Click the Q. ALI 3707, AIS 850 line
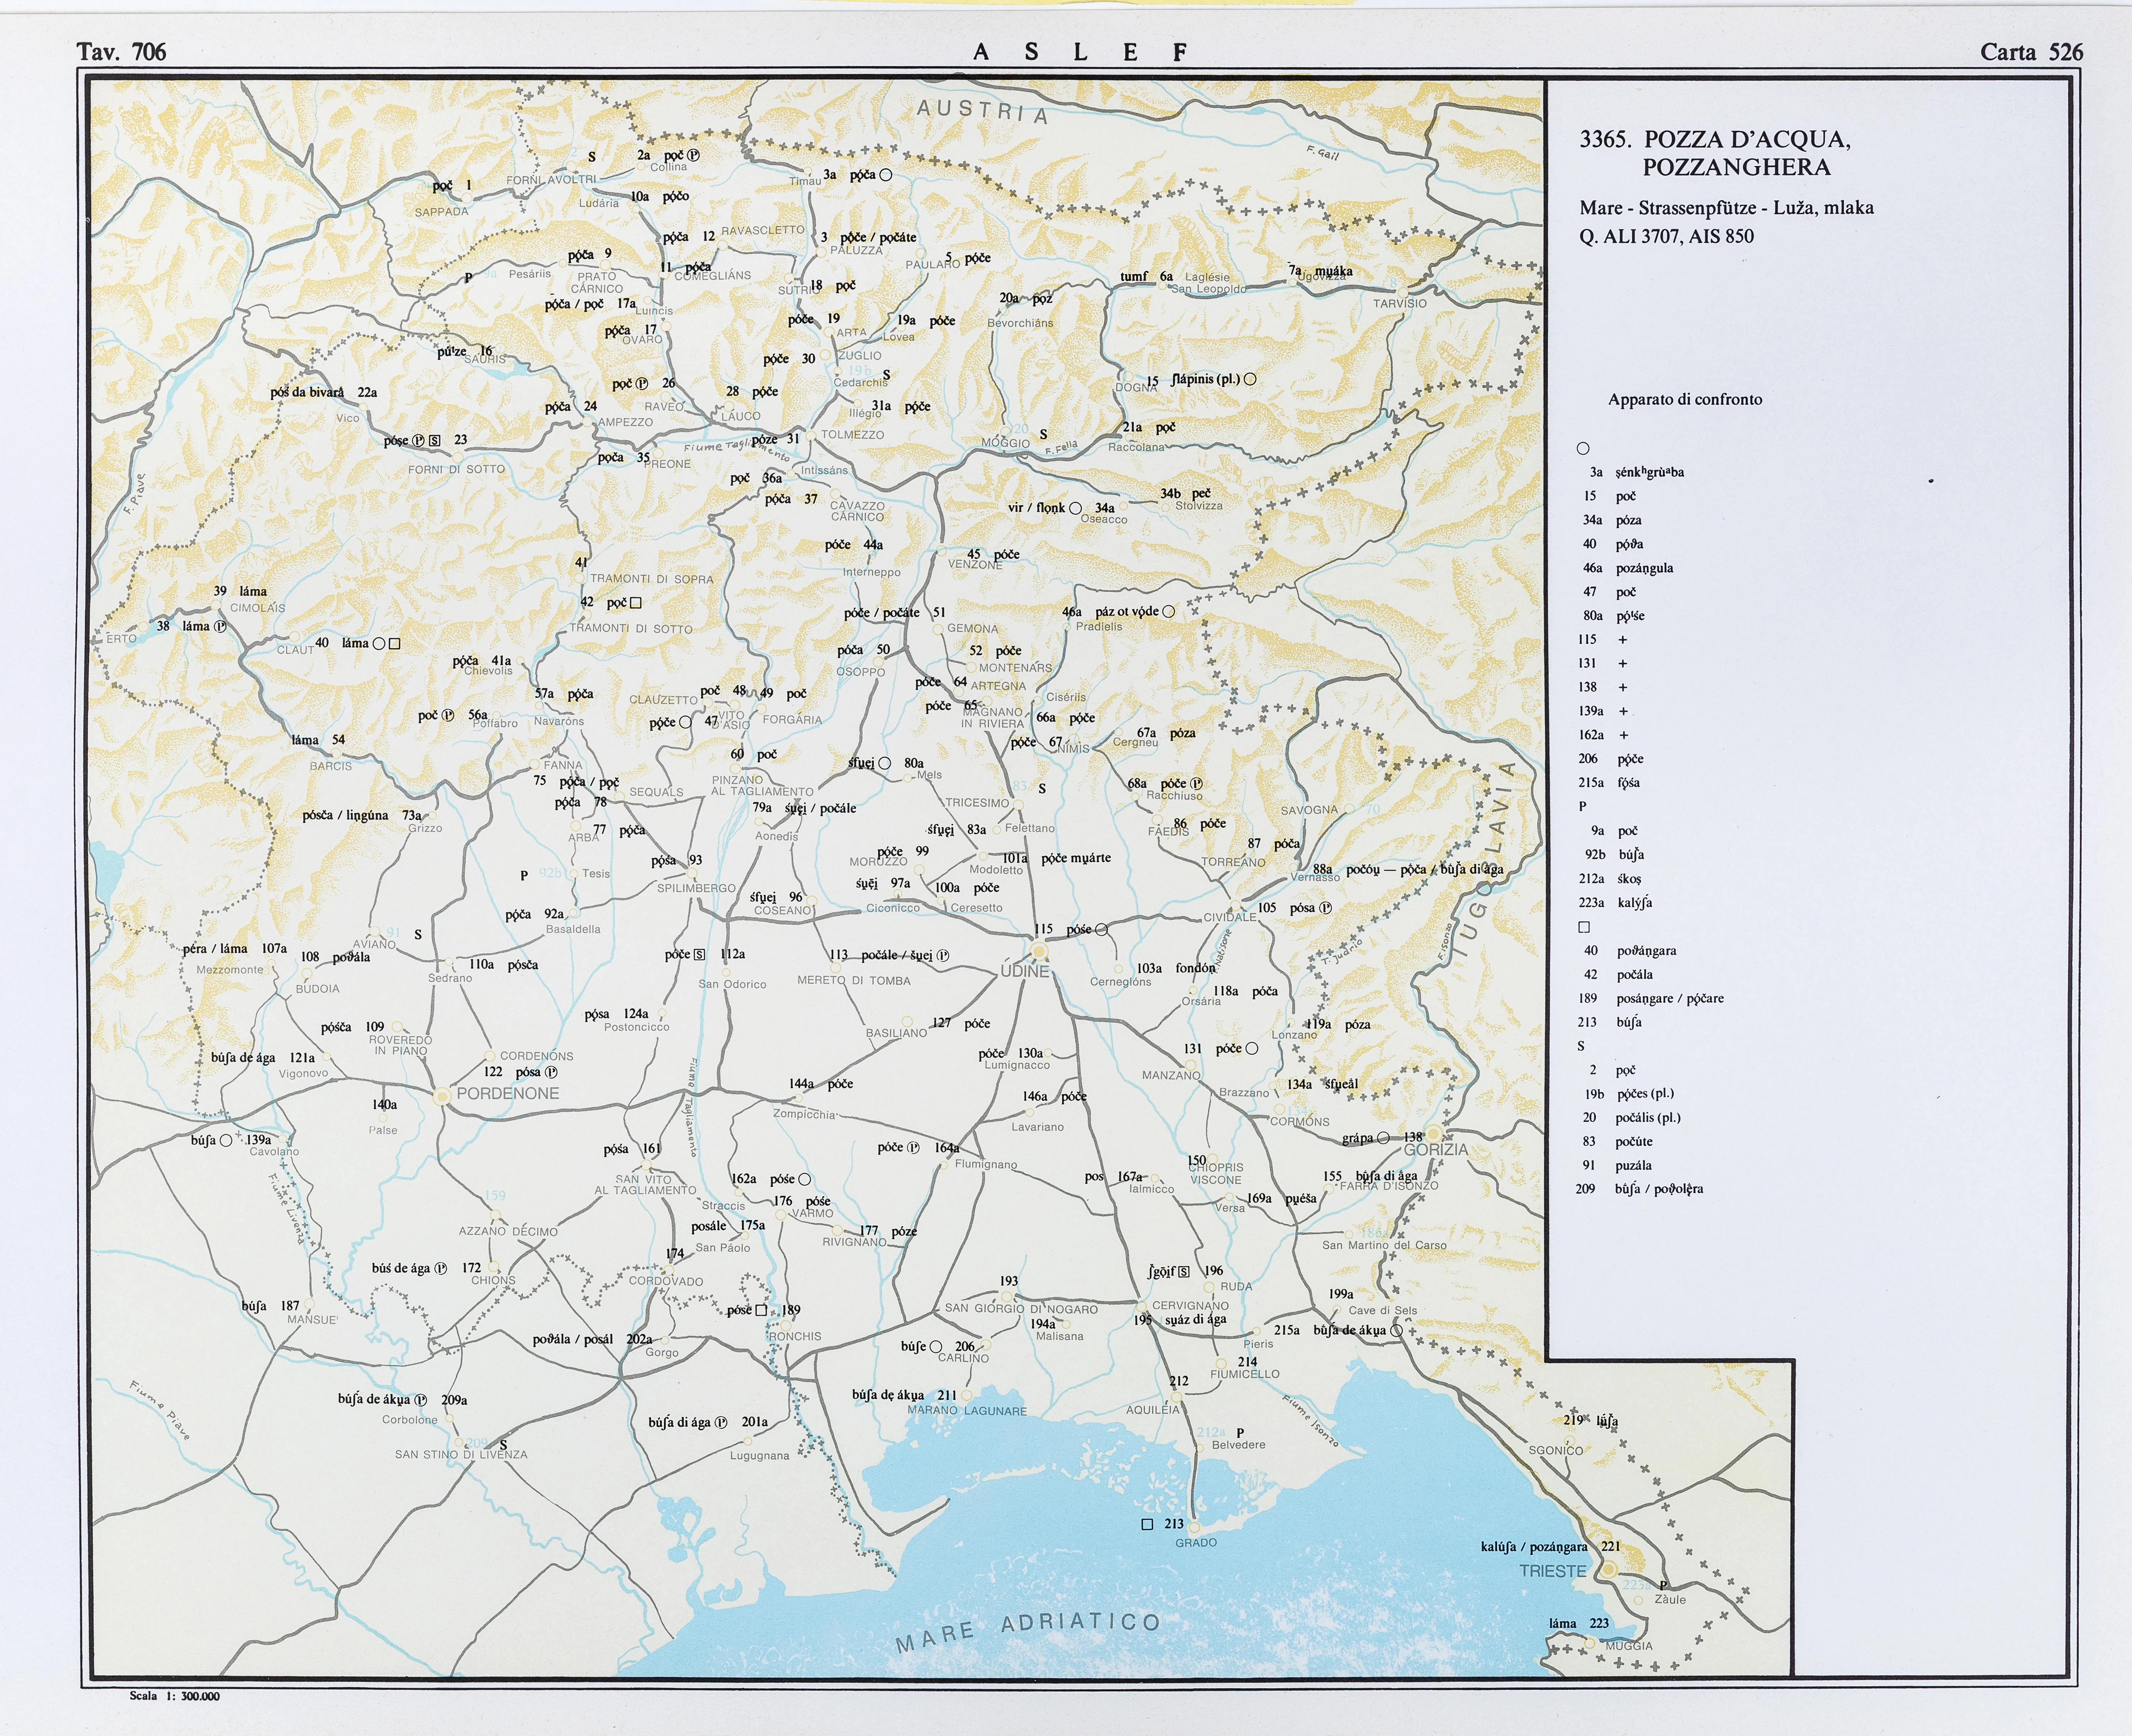Viewport: 2132px width, 1736px height. (x=1666, y=236)
